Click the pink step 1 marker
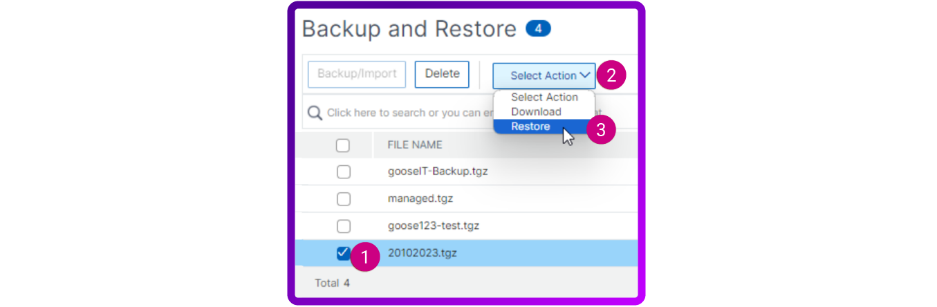This screenshot has width=937, height=307. (x=365, y=258)
